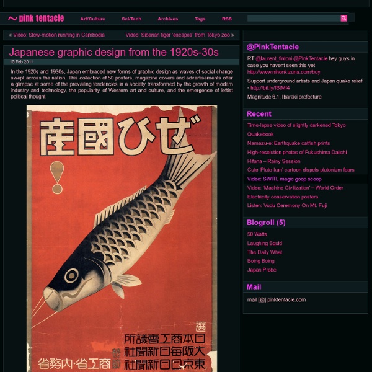
Task: Open the Archives page
Action: tap(168, 19)
